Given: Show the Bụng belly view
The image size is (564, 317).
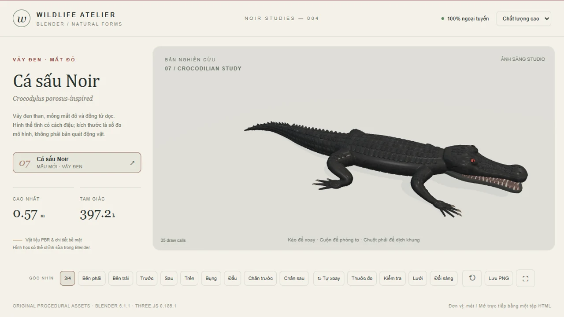Looking at the screenshot, I should coord(211,278).
